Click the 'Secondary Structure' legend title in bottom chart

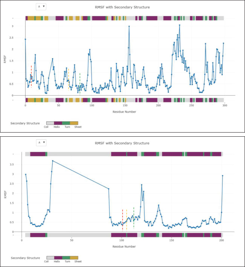coord(25,258)
